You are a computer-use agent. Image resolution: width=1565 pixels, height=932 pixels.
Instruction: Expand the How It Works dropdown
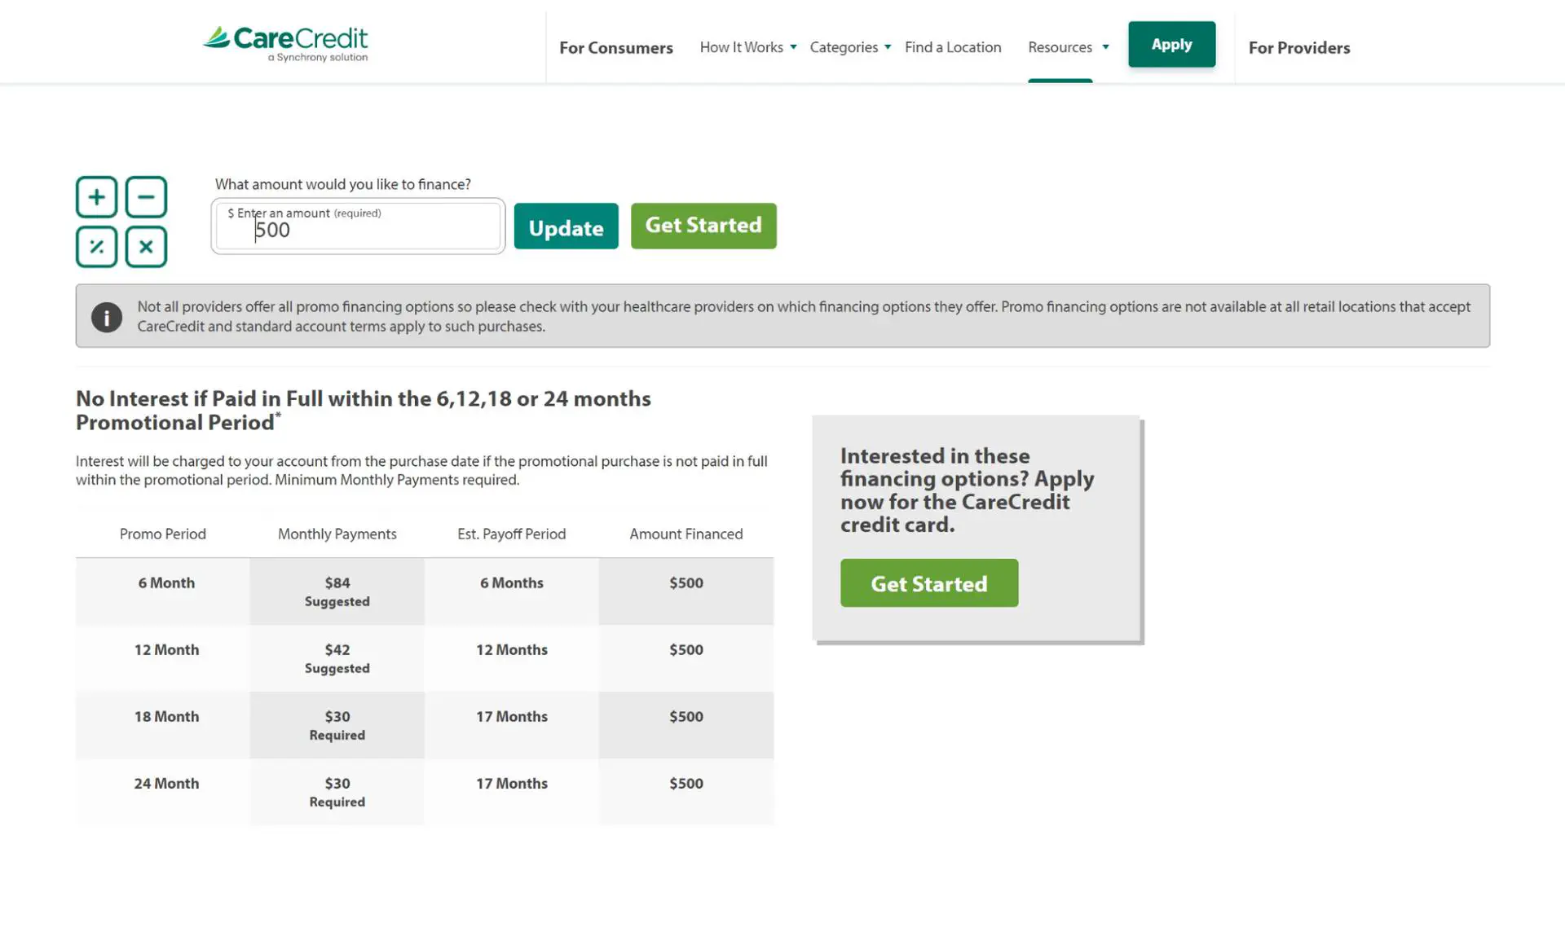[747, 47]
